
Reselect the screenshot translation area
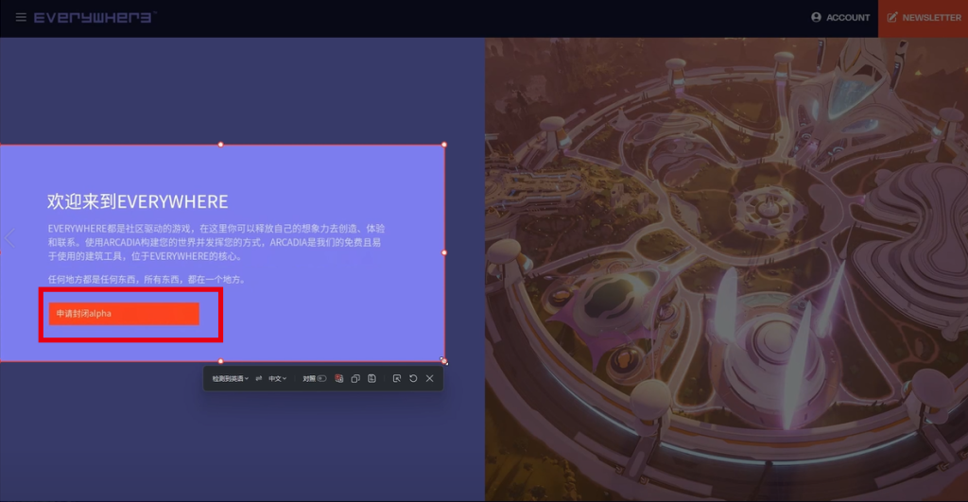[x=397, y=378]
